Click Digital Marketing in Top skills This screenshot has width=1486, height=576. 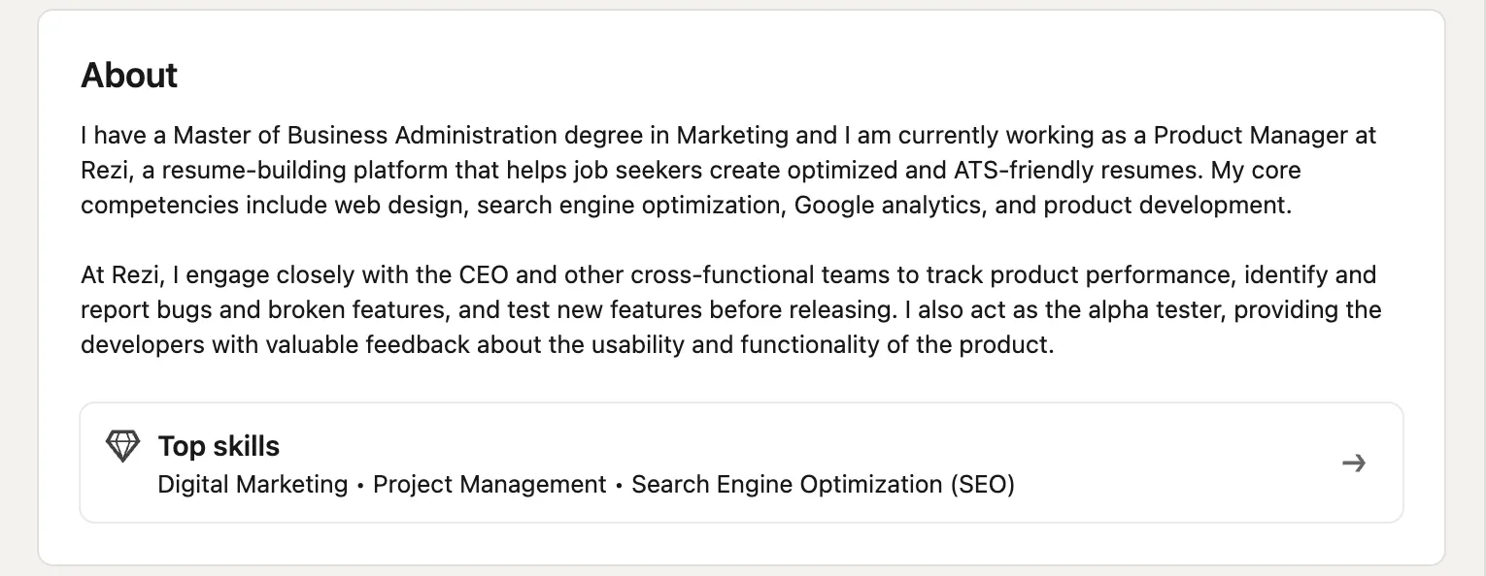253,484
